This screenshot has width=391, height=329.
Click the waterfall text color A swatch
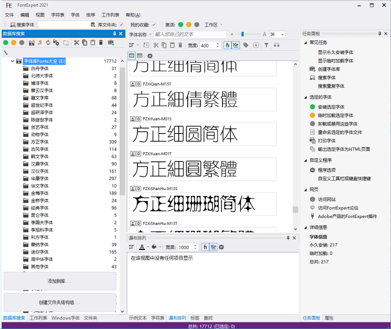tap(142, 247)
